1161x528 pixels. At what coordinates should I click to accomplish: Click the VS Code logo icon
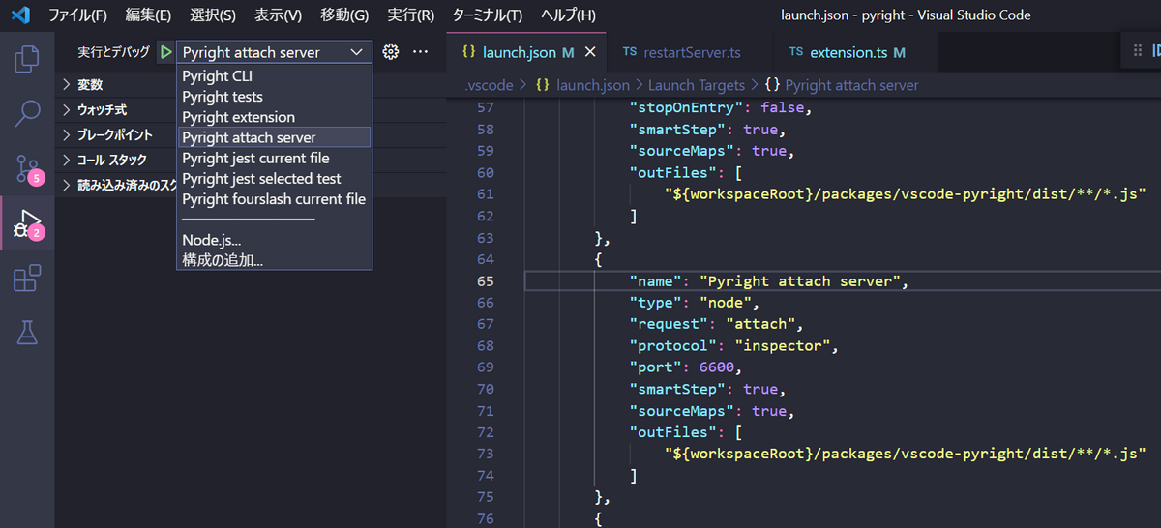point(20,15)
